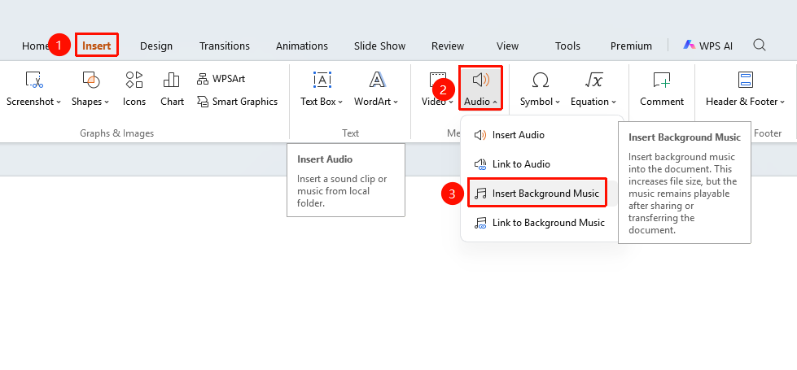Open the Insert ribbon tab
Image resolution: width=797 pixels, height=370 pixels.
click(97, 46)
